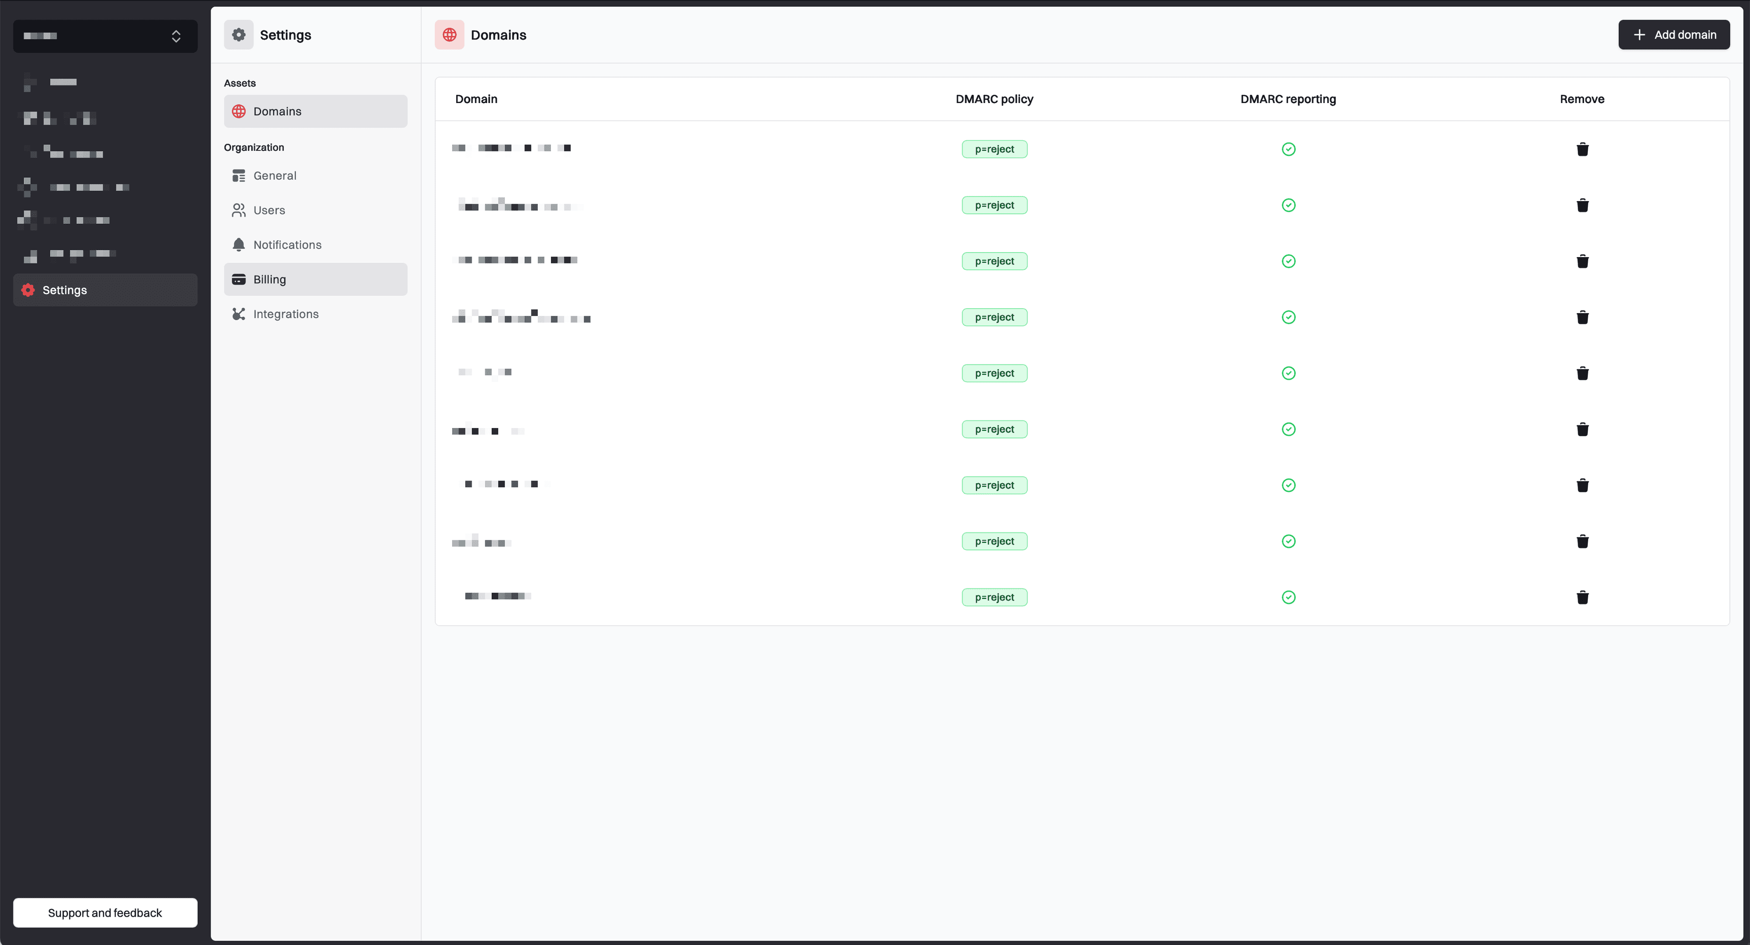This screenshot has height=945, width=1750.
Task: Open the Users settings page
Action: click(315, 211)
